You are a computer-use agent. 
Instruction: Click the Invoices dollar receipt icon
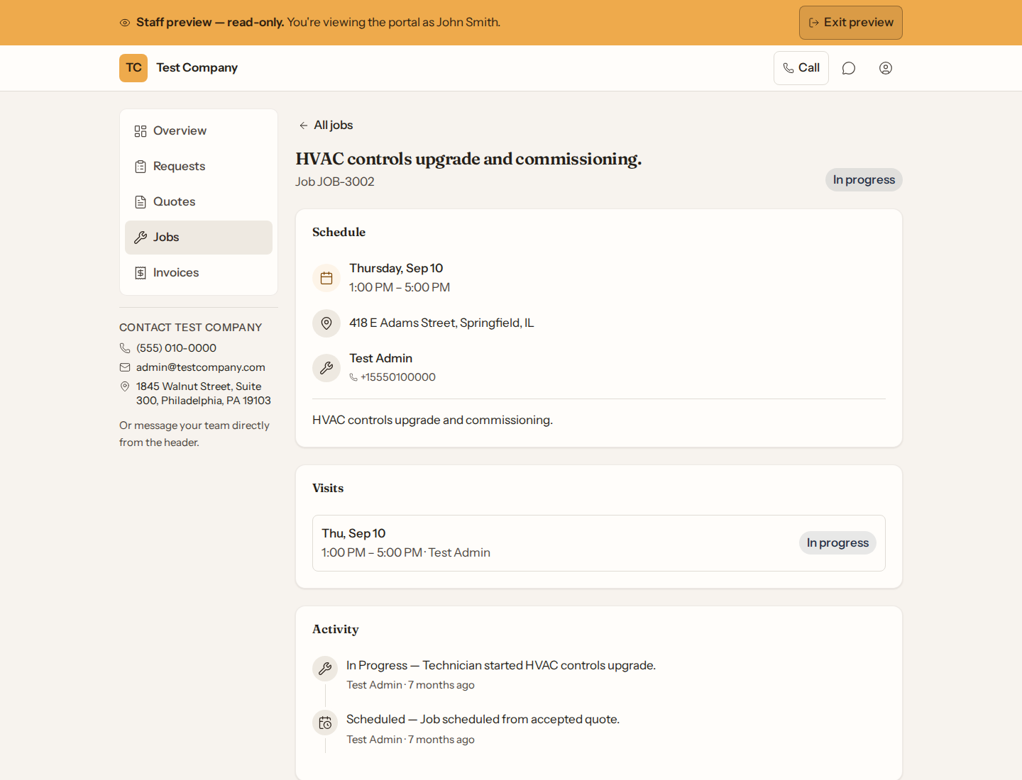point(141,273)
